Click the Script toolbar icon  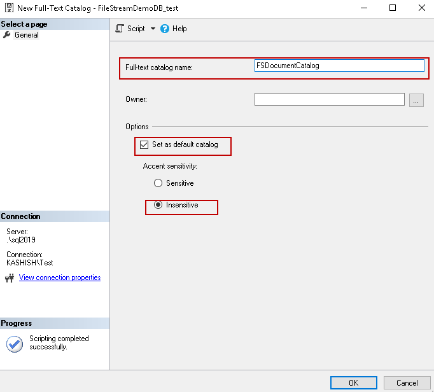120,29
